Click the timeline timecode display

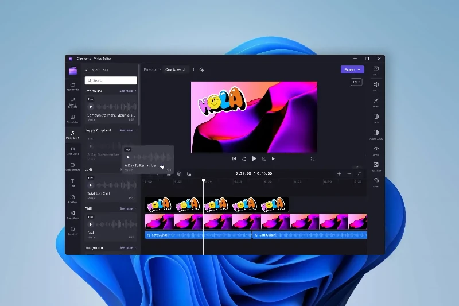click(254, 173)
